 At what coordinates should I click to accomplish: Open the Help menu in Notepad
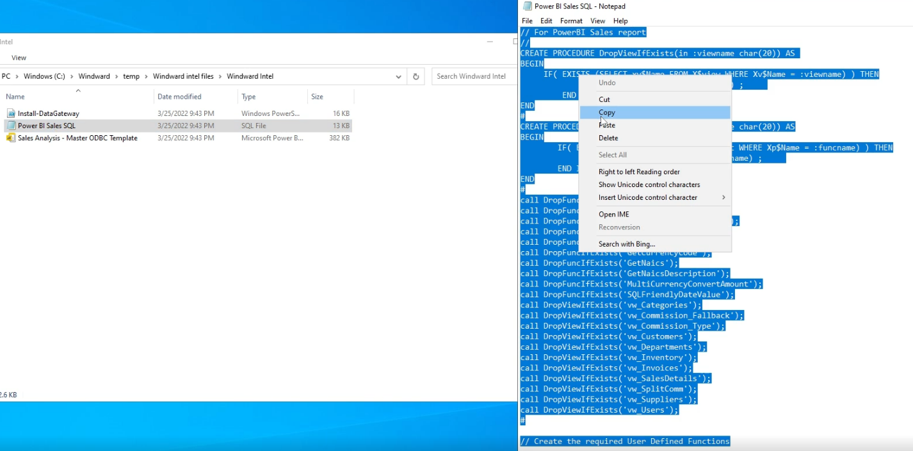[620, 21]
